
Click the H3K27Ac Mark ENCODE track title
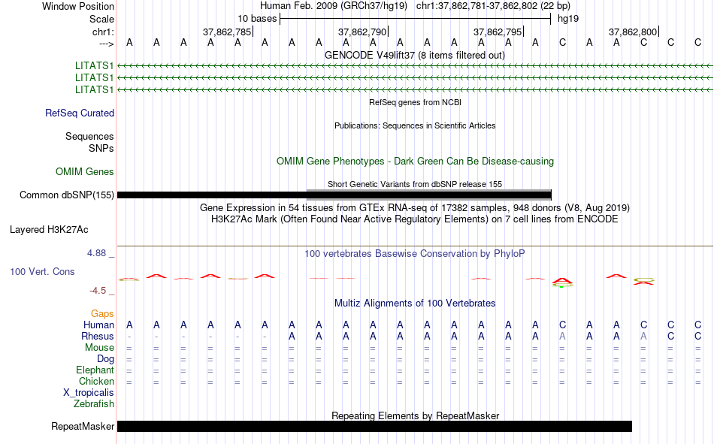pos(415,219)
